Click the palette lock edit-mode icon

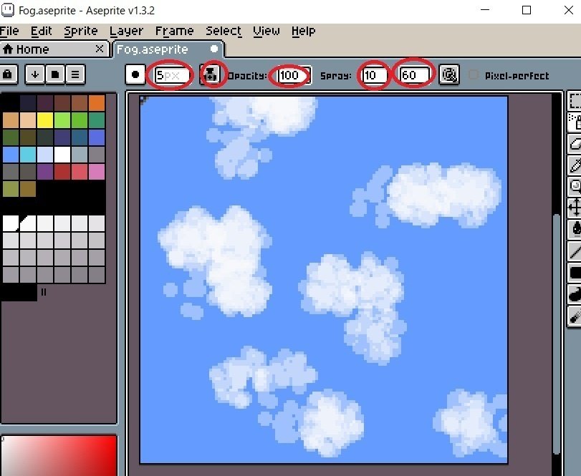coord(7,74)
